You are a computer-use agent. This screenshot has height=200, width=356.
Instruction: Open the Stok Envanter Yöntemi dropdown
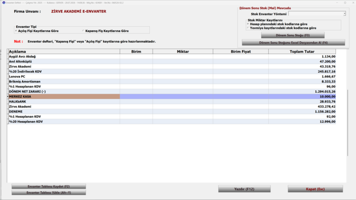(x=317, y=14)
